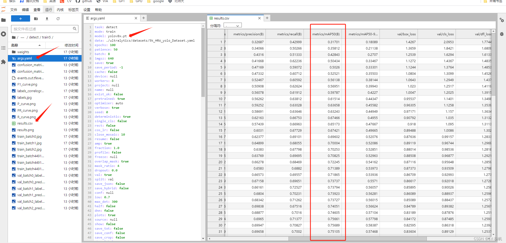This screenshot has height=243, width=506.
Task: Select labels.jpg file
Action: (45, 97)
